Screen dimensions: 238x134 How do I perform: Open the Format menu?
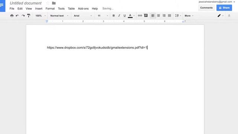[x=50, y=9]
